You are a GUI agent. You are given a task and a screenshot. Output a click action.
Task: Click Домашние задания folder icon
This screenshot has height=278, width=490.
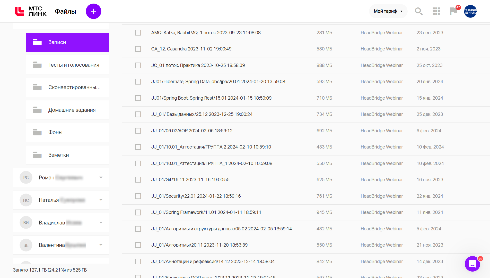click(x=37, y=110)
